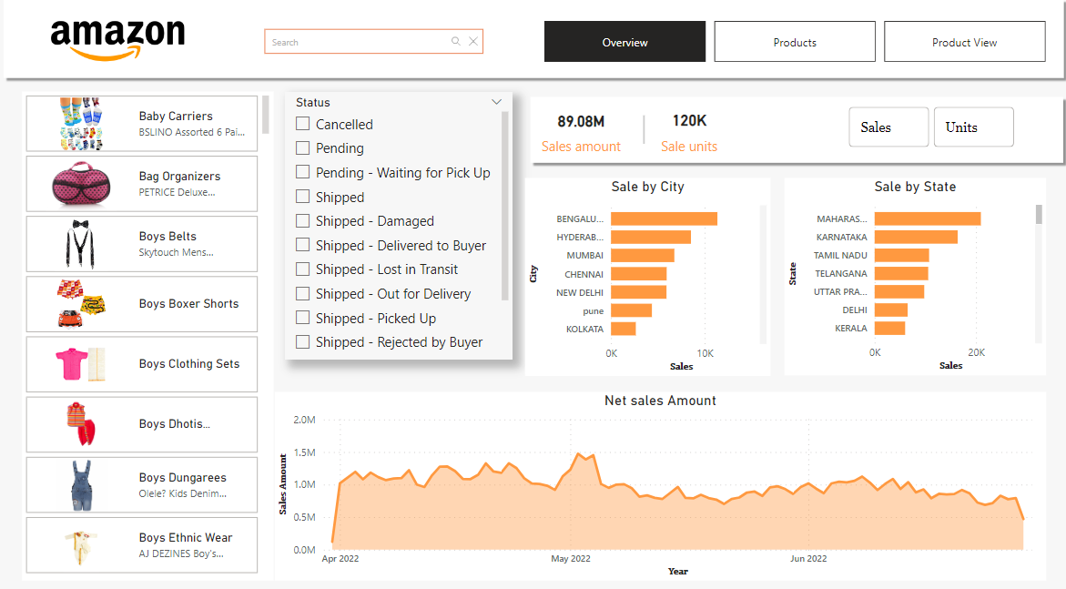This screenshot has height=589, width=1066.
Task: Toggle Shipped - Out for Delivery
Action: pos(303,293)
